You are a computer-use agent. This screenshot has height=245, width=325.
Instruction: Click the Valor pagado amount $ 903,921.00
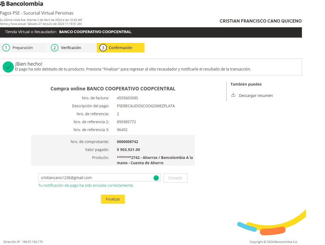[x=128, y=150]
